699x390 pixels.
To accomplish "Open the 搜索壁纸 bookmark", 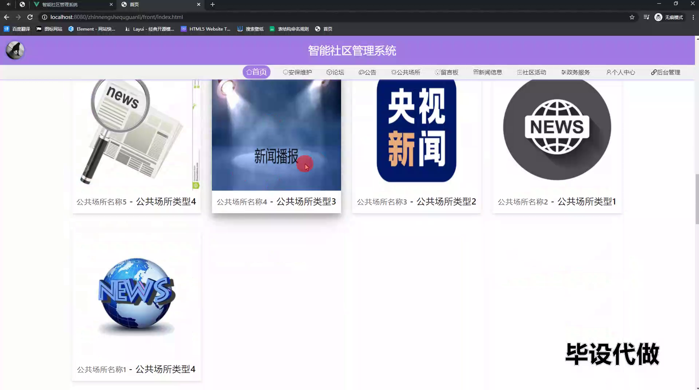I will [x=250, y=29].
